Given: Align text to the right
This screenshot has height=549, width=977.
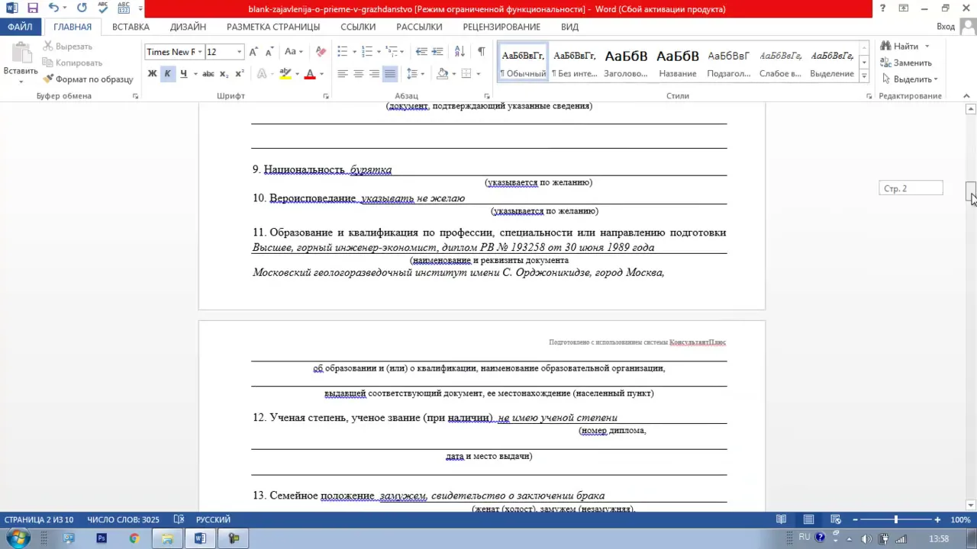Looking at the screenshot, I should 374,74.
